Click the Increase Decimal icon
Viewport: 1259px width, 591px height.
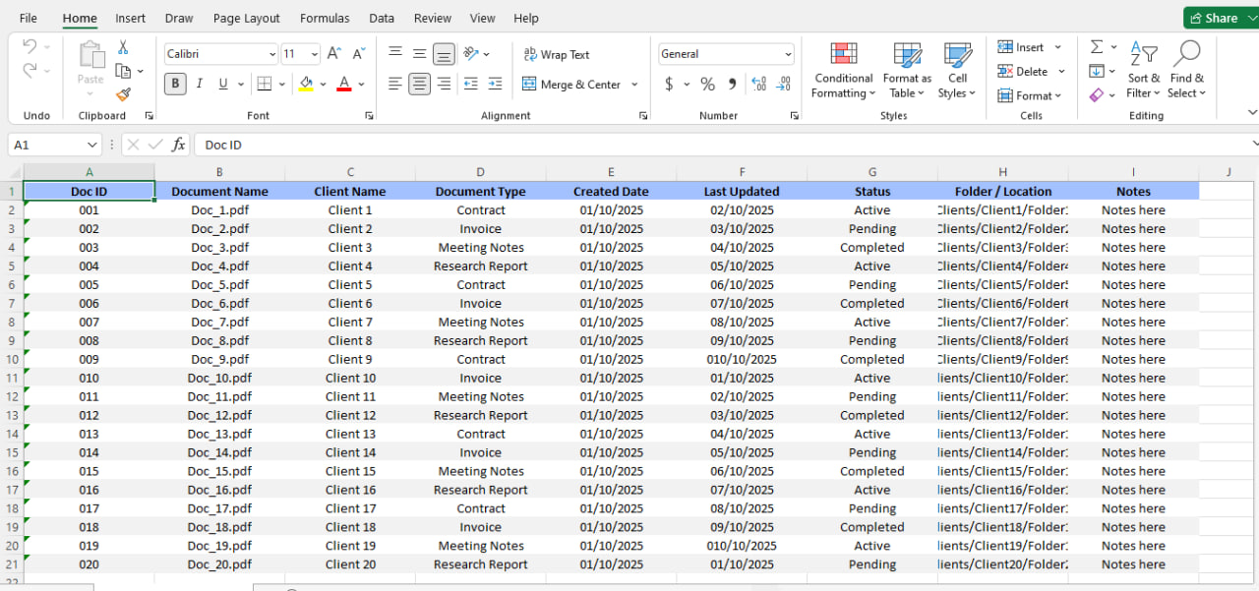[758, 85]
